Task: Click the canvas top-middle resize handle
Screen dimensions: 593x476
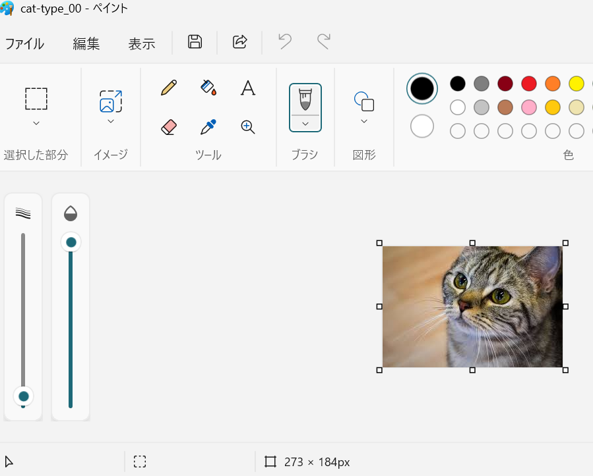Action: point(472,243)
